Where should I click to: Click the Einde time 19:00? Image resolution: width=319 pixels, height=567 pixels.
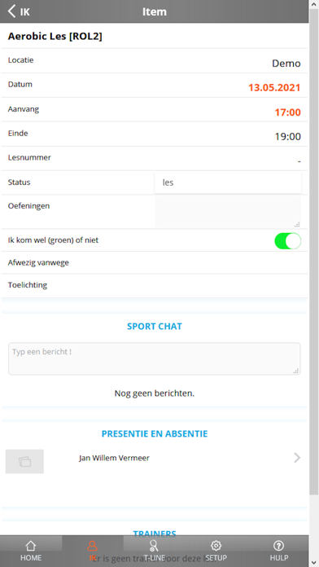[x=287, y=137]
